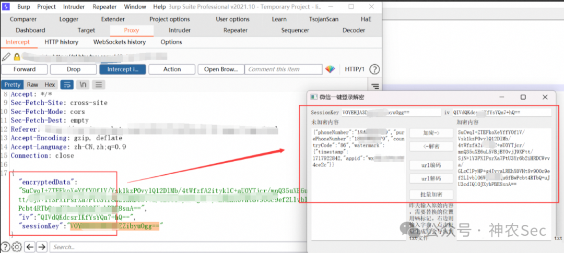The image size is (564, 253).
Task: Toggle the \n show non-printable characters button
Action: [x=83, y=85]
